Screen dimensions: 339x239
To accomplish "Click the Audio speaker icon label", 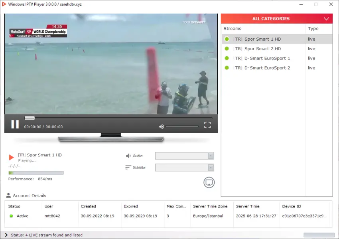I will 128,156.
